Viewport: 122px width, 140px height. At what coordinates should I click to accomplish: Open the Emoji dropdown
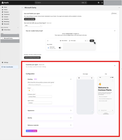point(31,90)
